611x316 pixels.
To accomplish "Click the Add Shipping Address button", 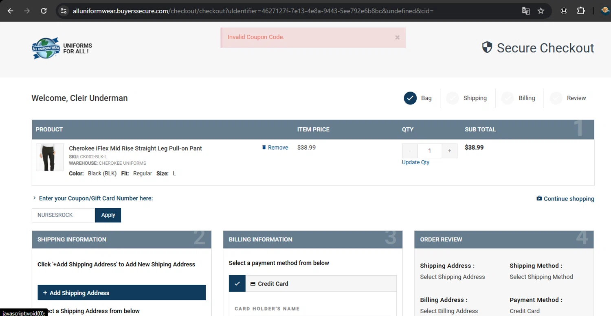I will click(x=121, y=293).
